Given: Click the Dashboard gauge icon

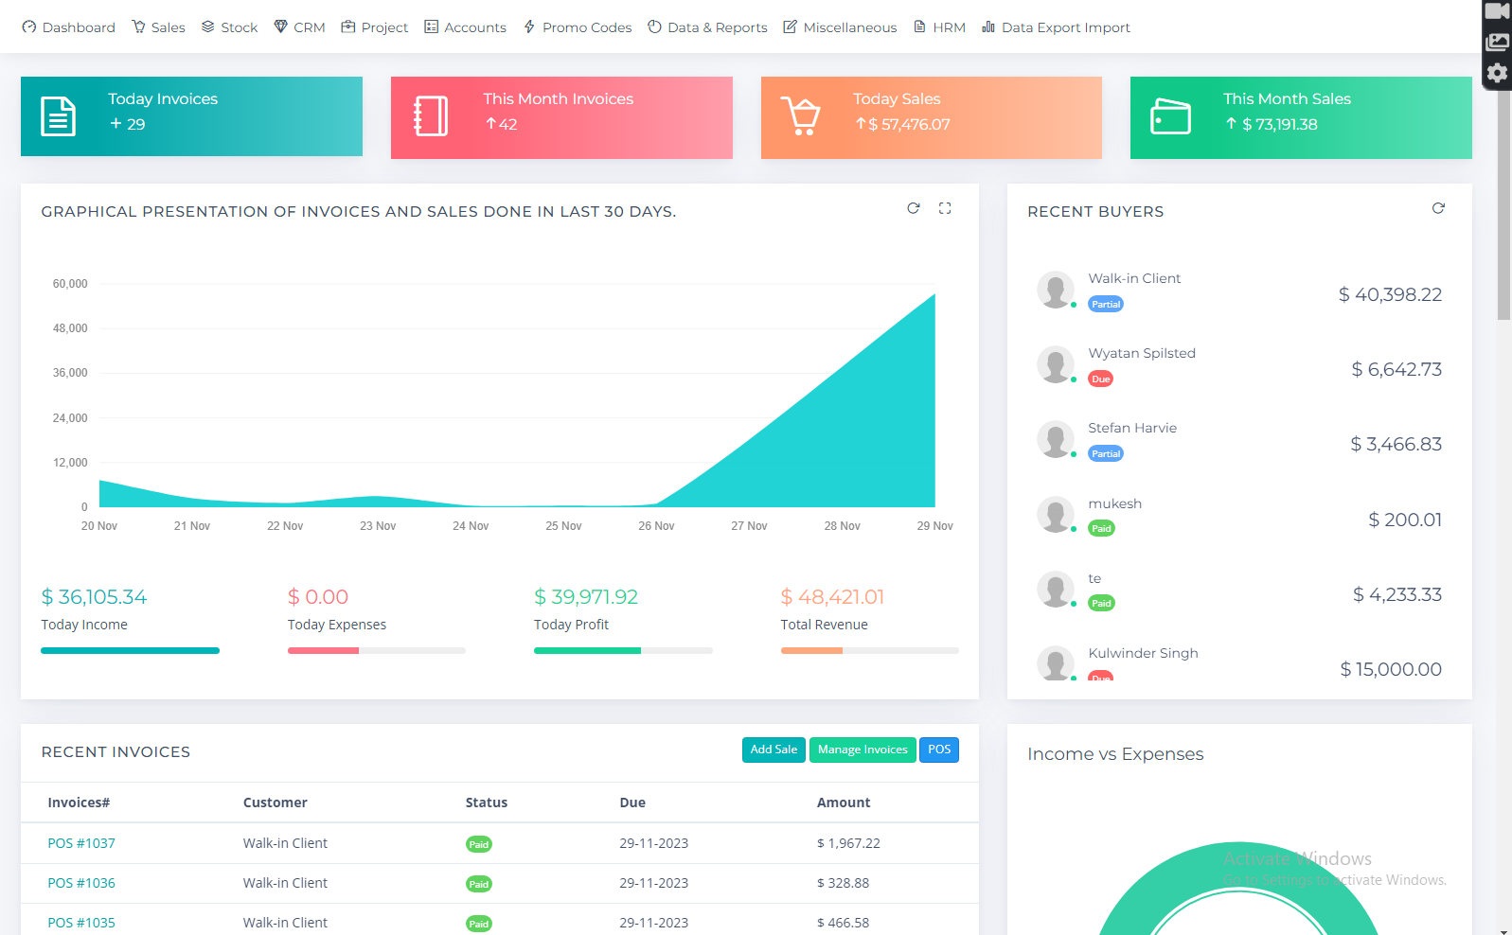Looking at the screenshot, I should (29, 27).
